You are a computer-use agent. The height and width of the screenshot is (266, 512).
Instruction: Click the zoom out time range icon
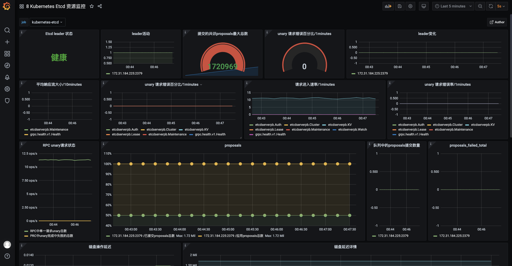click(480, 6)
